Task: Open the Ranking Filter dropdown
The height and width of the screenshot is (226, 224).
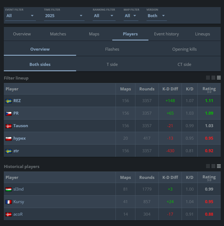Action: [104, 16]
